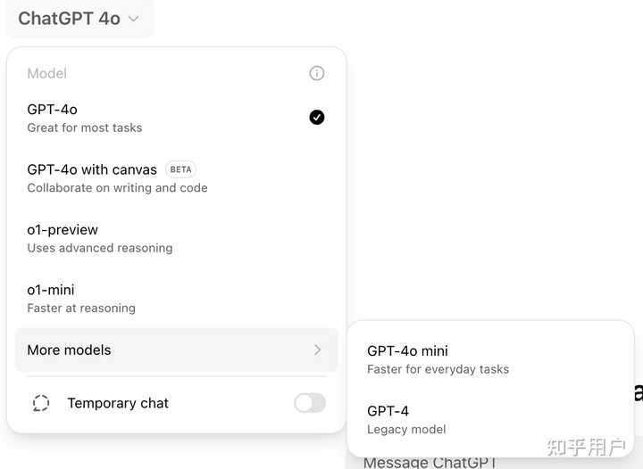Viewport: 643px width, 469px height.
Task: Open the ChatGPT 4o model dropdown
Action: coord(79,19)
